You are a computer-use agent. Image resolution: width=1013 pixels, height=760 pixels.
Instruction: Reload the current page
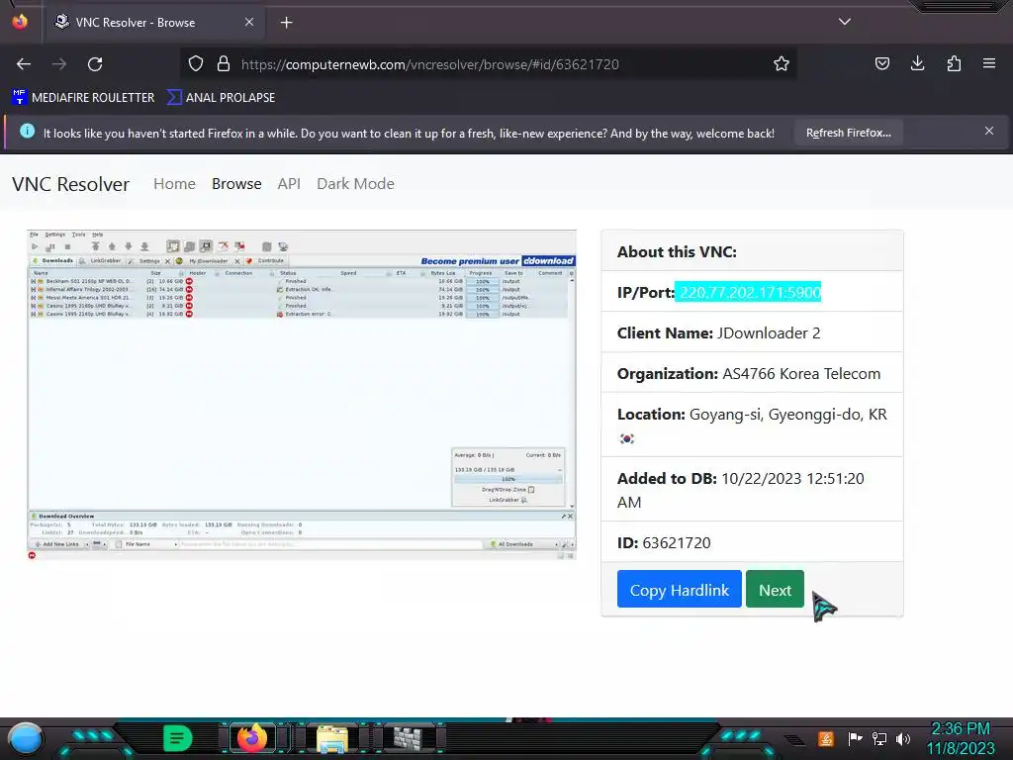click(x=95, y=64)
